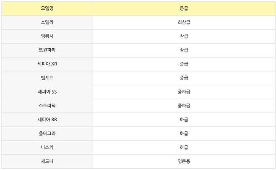Select the 최상급 grade cell
The image size is (276, 170).
pyautogui.click(x=184, y=22)
